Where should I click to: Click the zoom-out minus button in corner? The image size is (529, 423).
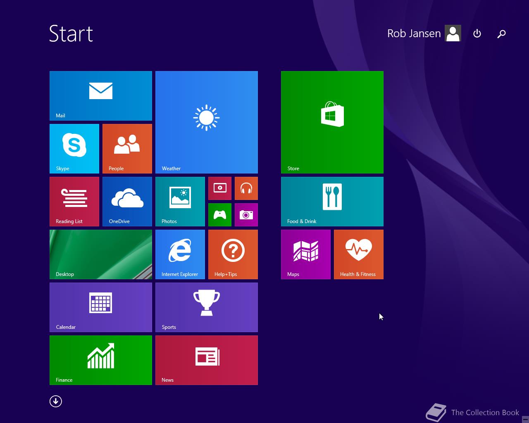(525, 419)
